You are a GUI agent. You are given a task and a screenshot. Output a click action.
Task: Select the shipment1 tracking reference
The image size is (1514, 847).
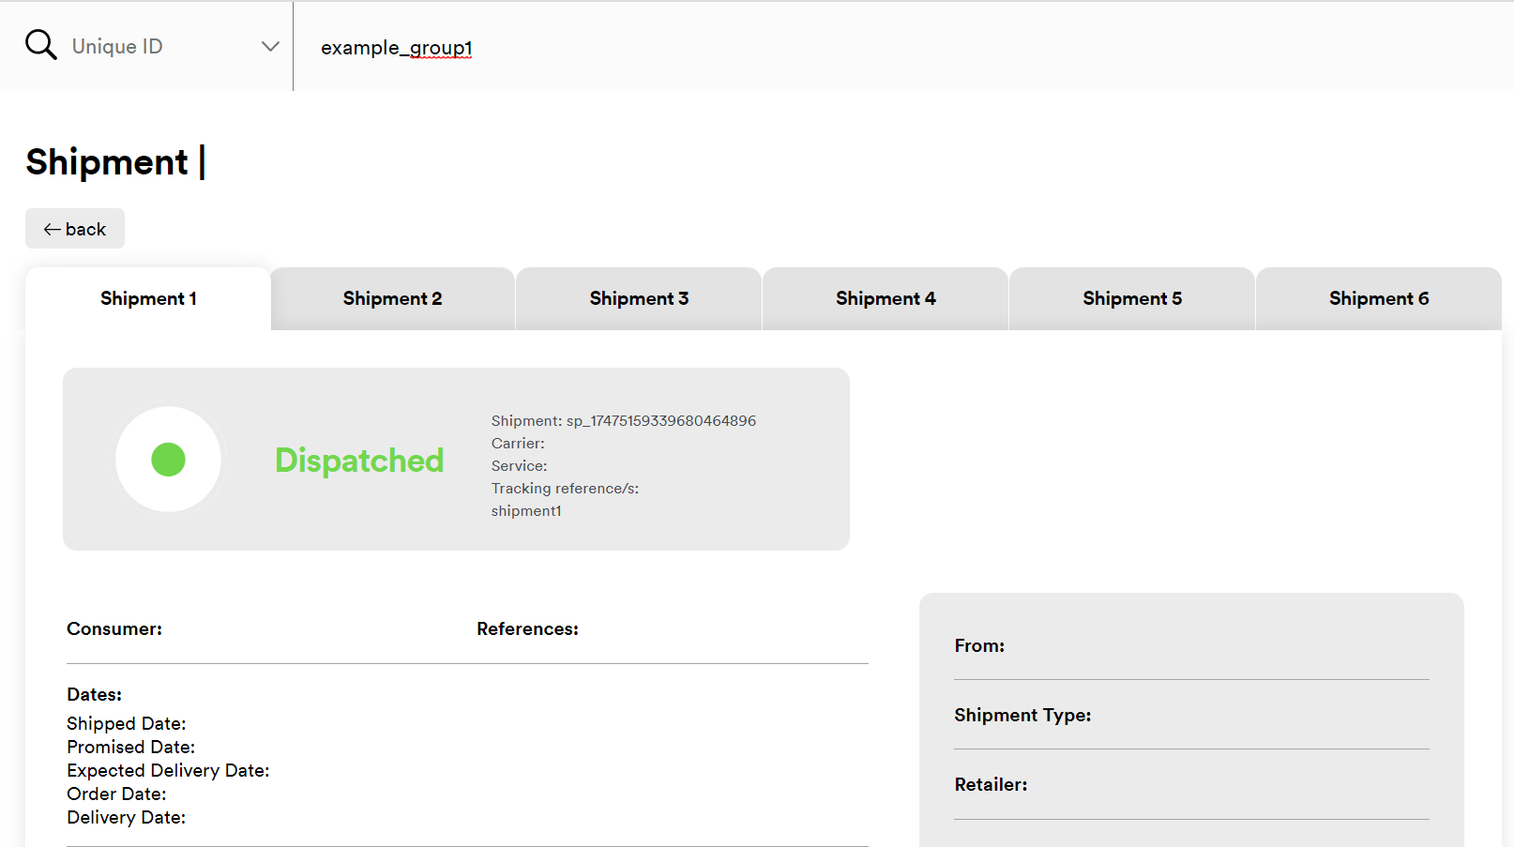tap(526, 511)
